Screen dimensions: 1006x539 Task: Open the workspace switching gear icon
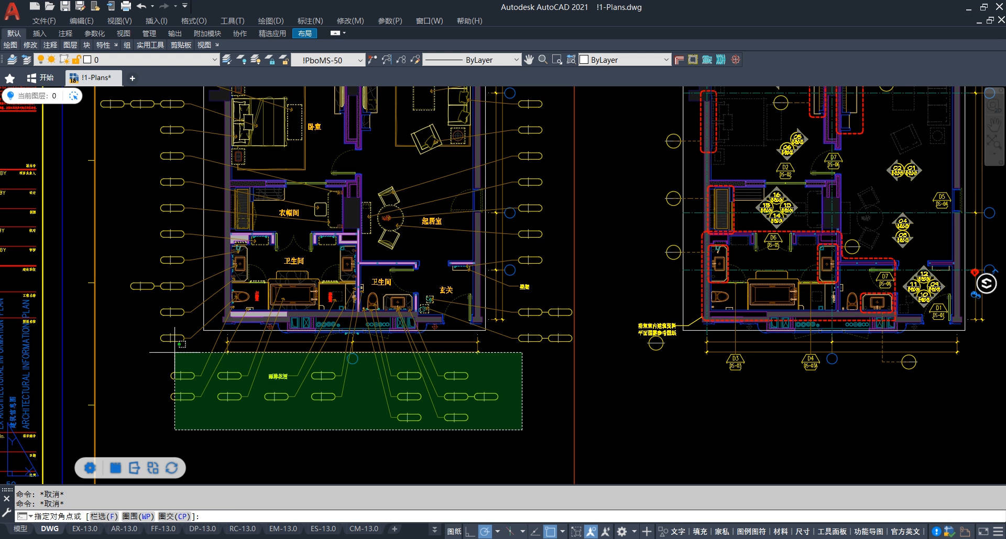pyautogui.click(x=622, y=532)
